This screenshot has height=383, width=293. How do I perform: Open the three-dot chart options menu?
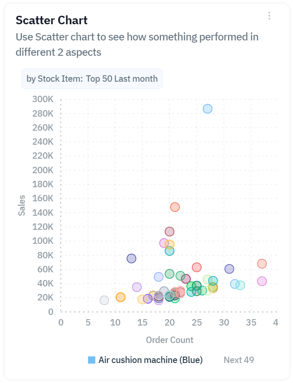pyautogui.click(x=269, y=16)
